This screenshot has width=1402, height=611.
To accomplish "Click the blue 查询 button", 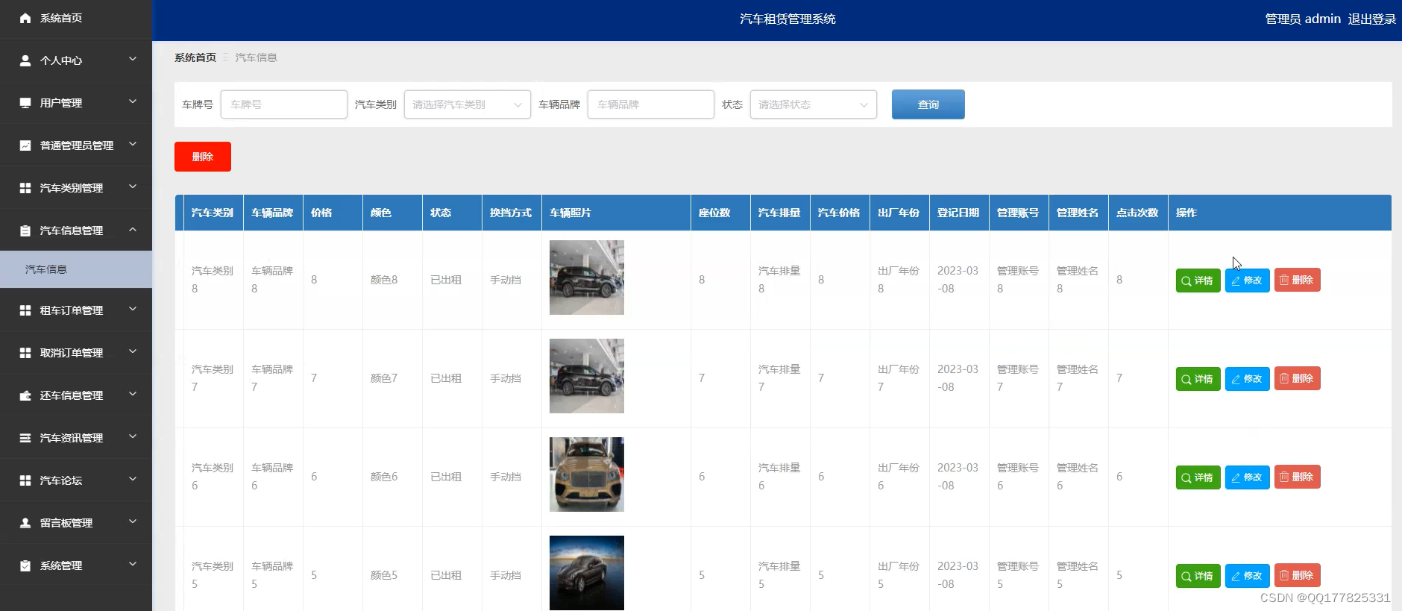I will point(928,104).
